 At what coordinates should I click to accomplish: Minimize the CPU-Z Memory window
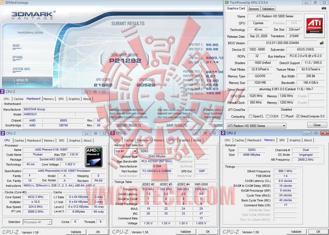click(307, 133)
